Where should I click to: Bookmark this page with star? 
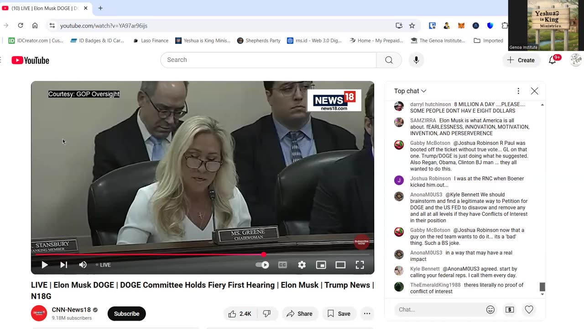(x=412, y=26)
